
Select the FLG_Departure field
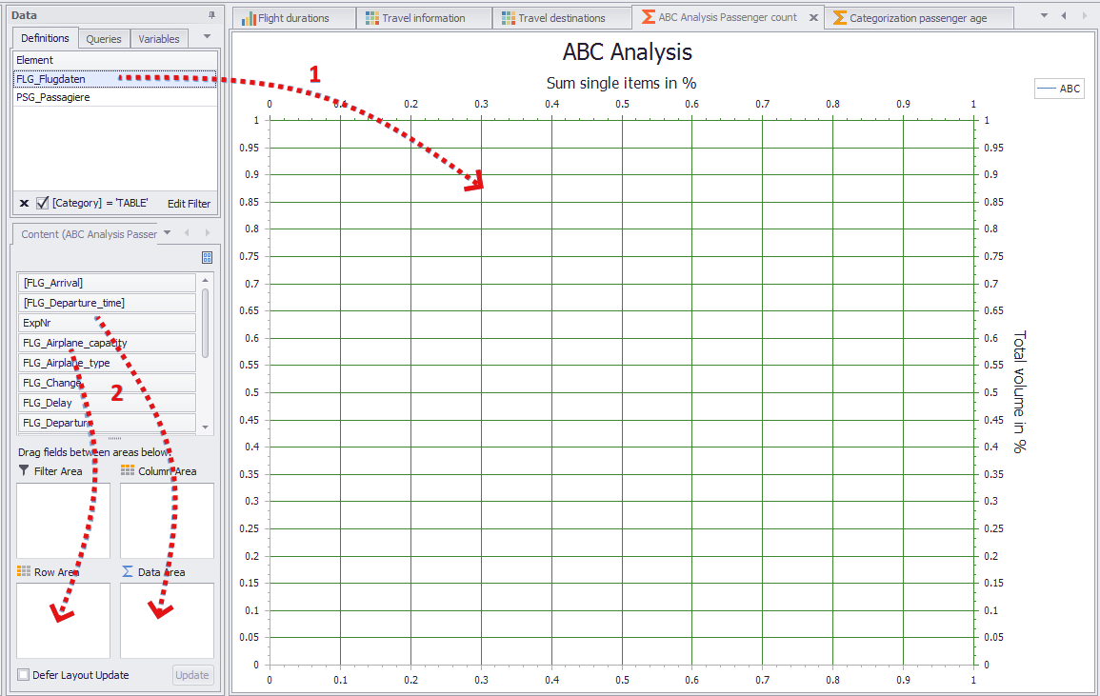107,423
